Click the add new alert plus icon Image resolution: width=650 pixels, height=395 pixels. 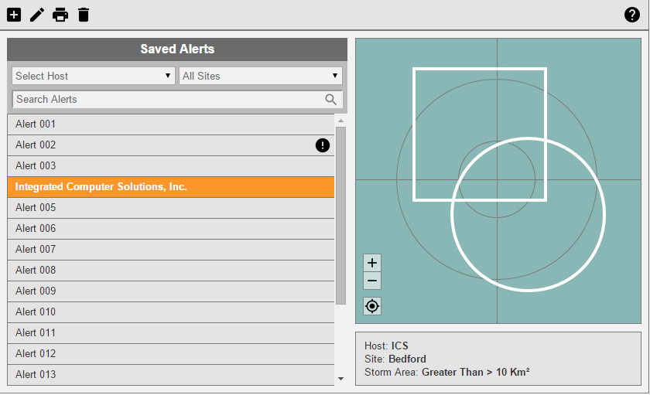14,15
